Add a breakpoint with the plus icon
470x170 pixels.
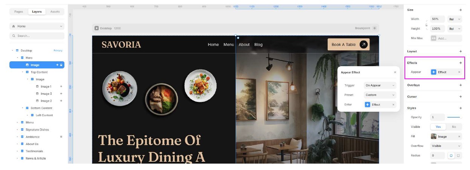tap(374, 28)
